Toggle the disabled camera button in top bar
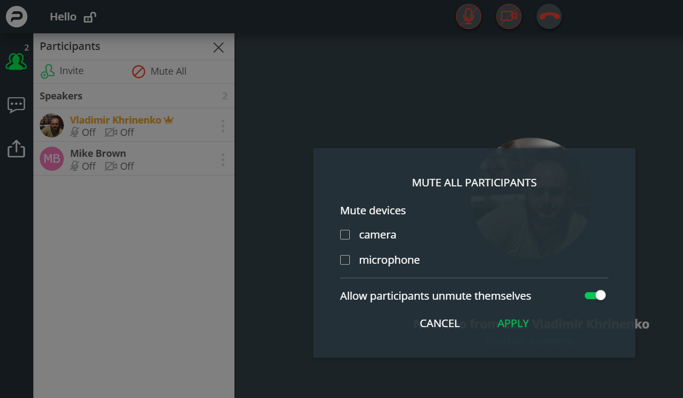 click(509, 17)
